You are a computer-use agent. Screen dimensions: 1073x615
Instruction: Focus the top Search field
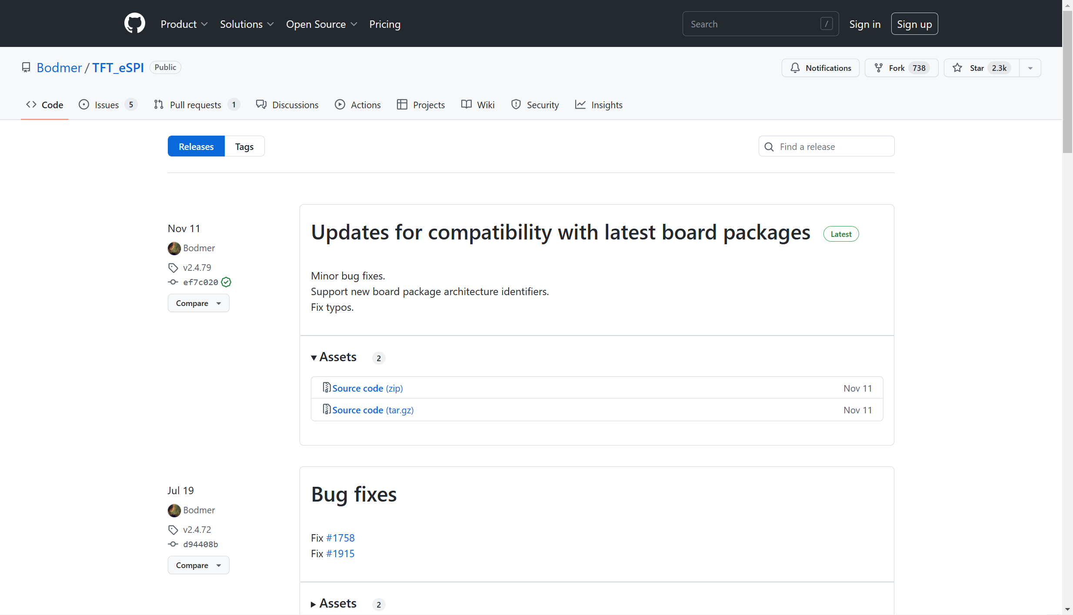pos(760,24)
